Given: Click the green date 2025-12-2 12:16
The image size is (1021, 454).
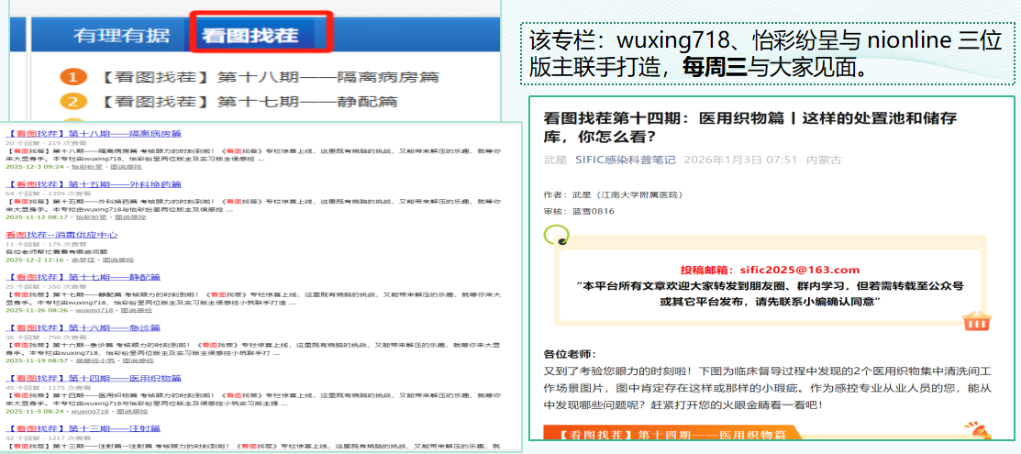Looking at the screenshot, I should (35, 260).
